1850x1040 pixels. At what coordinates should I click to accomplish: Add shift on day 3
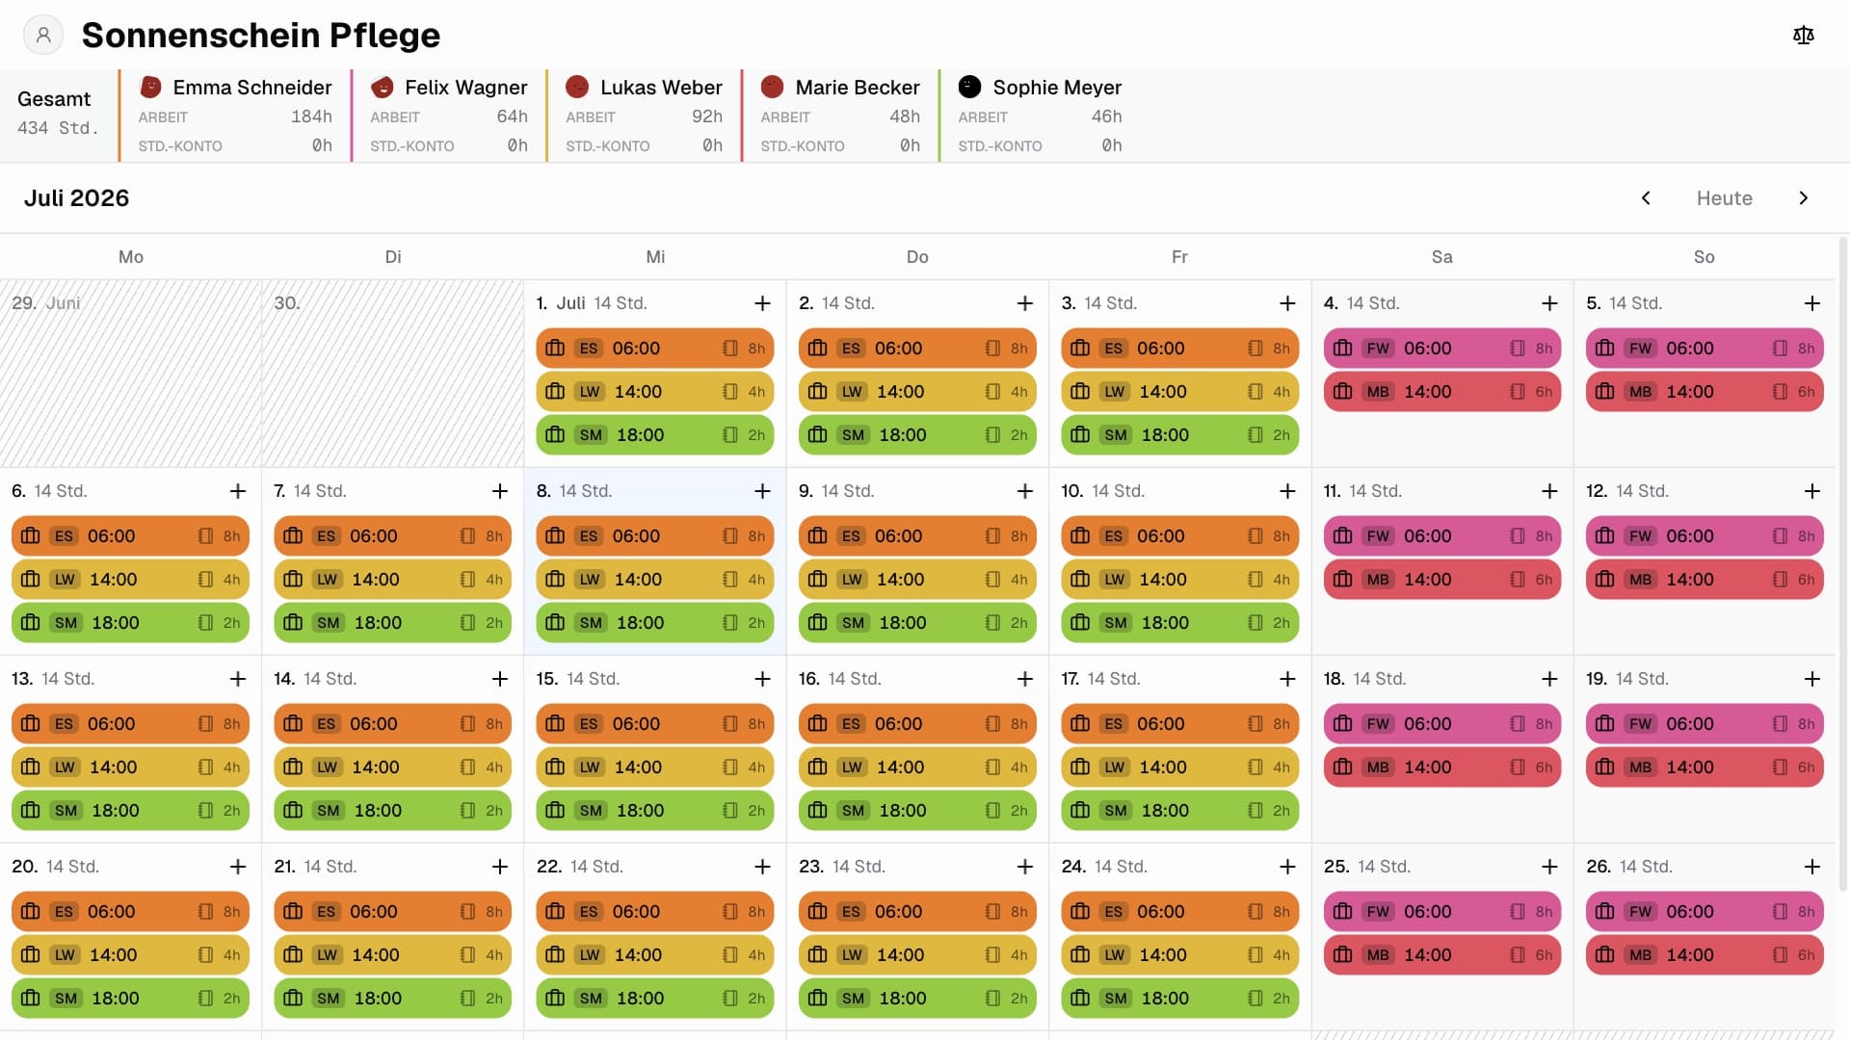1287,303
